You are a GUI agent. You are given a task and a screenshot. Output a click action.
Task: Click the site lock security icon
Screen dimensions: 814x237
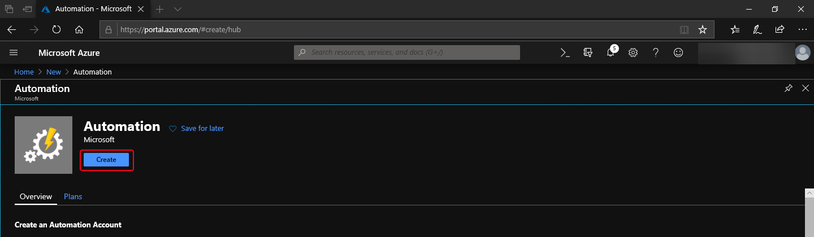click(x=110, y=29)
